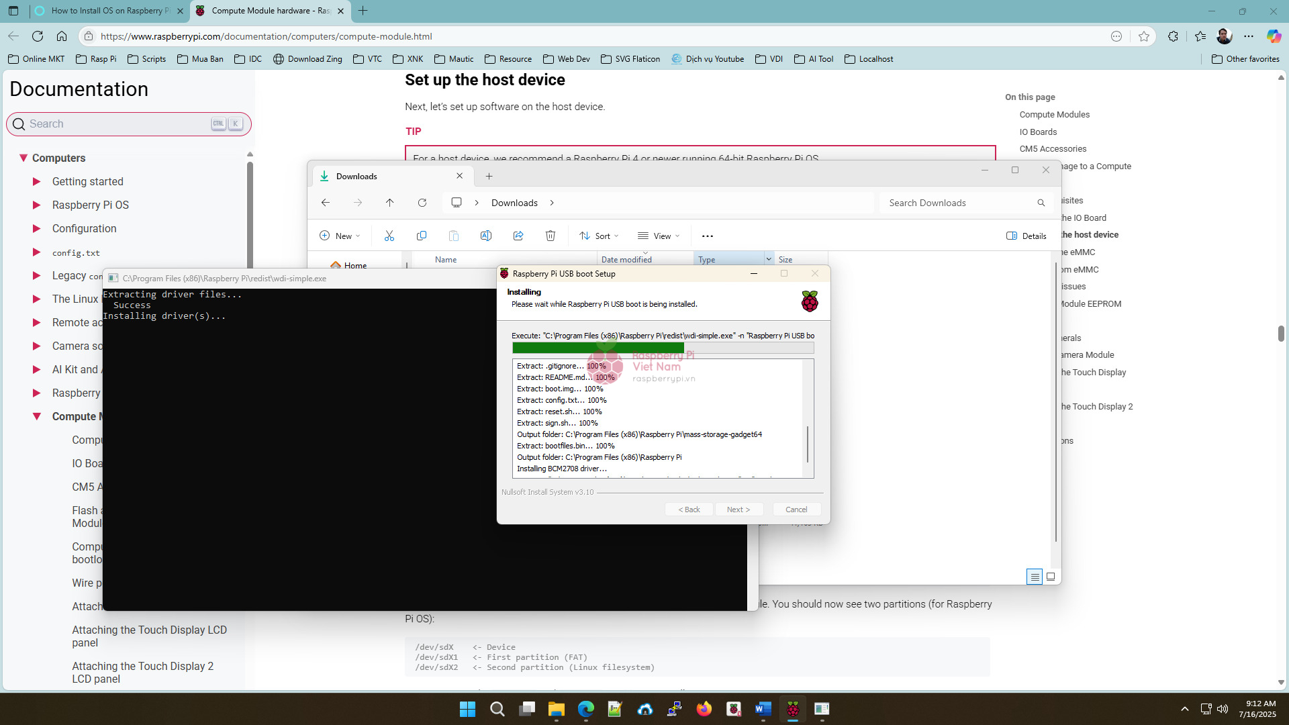Image resolution: width=1289 pixels, height=725 pixels.
Task: Open the CM5 Accessories page link
Action: [1053, 149]
